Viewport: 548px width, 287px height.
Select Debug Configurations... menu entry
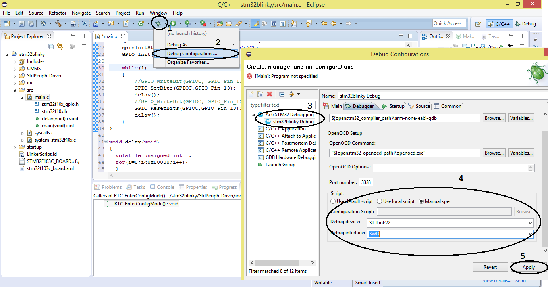[x=192, y=54]
